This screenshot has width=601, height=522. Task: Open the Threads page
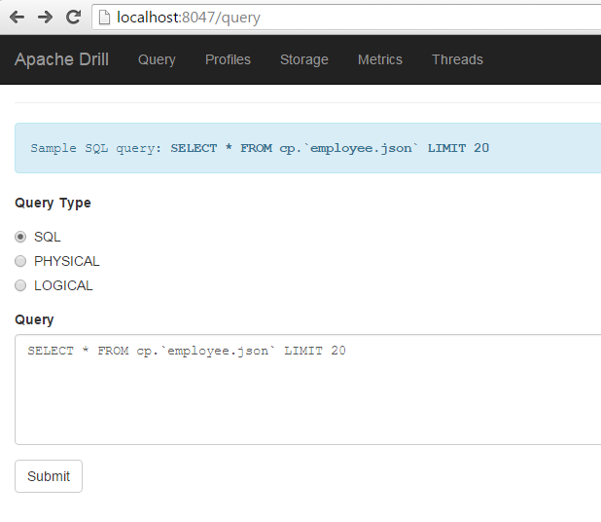click(457, 59)
